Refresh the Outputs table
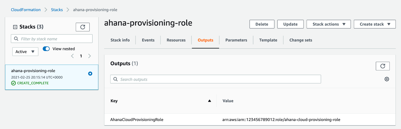 (x=382, y=66)
